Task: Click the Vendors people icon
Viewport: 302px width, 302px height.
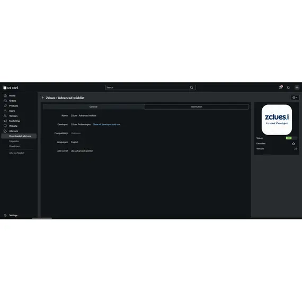Action: point(5,116)
